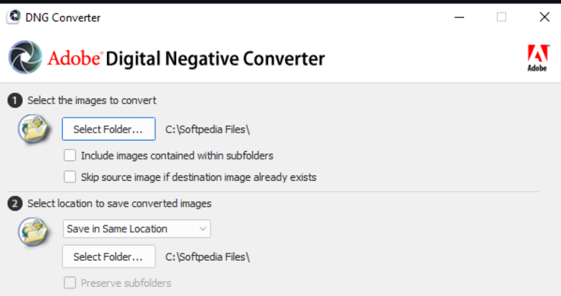Click 'Select the images to convert' label
561x296 pixels.
pyautogui.click(x=92, y=101)
